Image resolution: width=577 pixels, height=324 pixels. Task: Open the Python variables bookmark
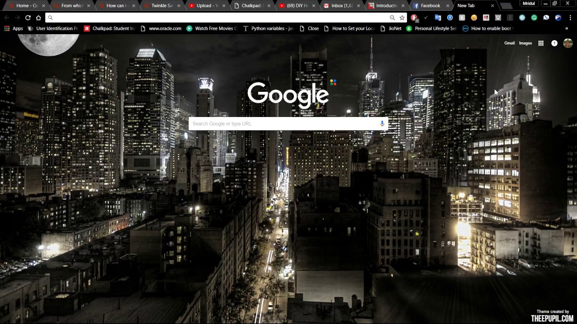[x=268, y=28]
